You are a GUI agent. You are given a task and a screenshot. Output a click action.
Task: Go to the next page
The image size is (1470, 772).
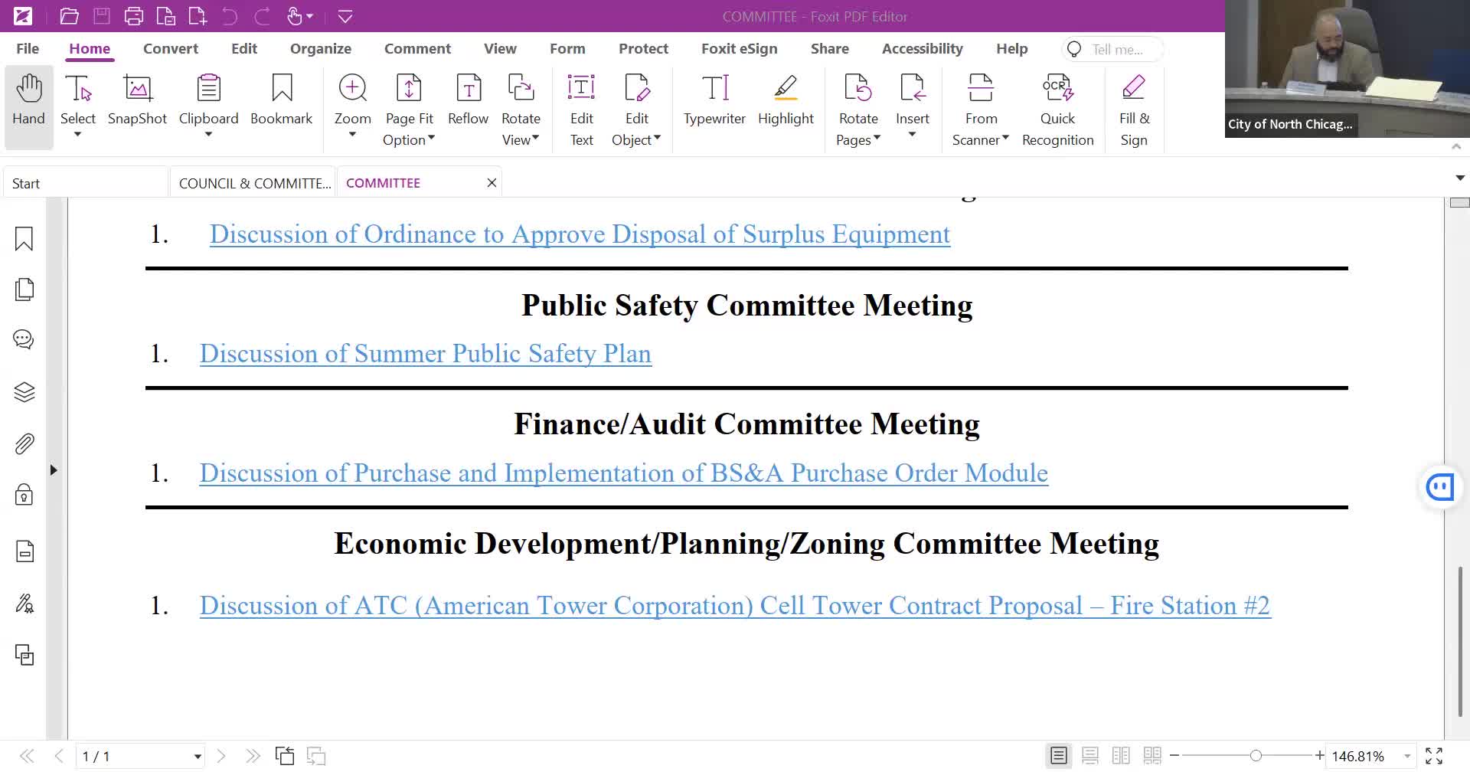[x=221, y=756]
